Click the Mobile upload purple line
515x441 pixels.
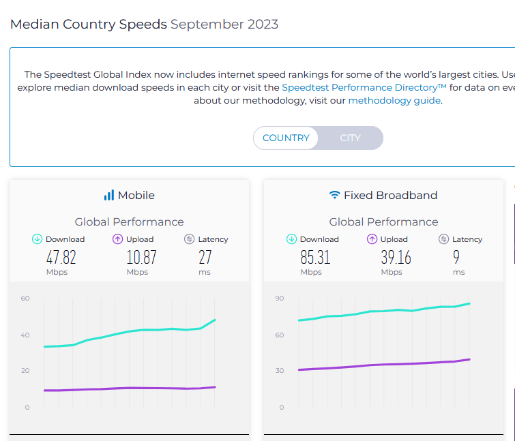tap(130, 388)
